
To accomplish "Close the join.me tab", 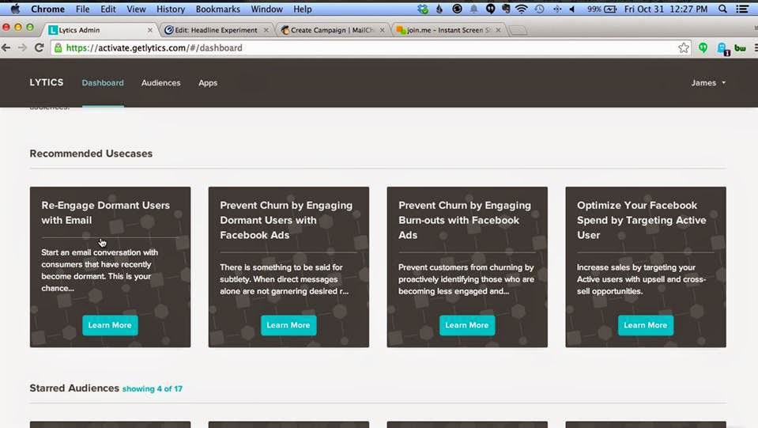I will point(498,30).
